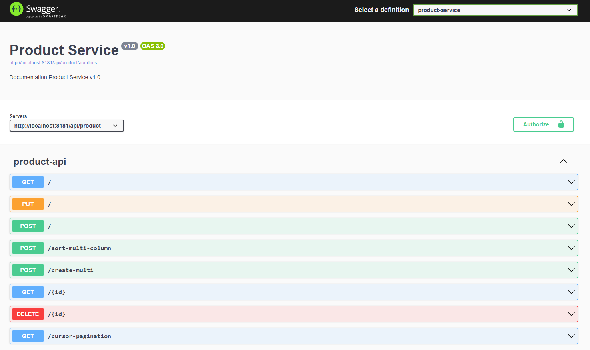
Task: Expand the POST /sort-multi-column chevron
Action: [x=571, y=248]
